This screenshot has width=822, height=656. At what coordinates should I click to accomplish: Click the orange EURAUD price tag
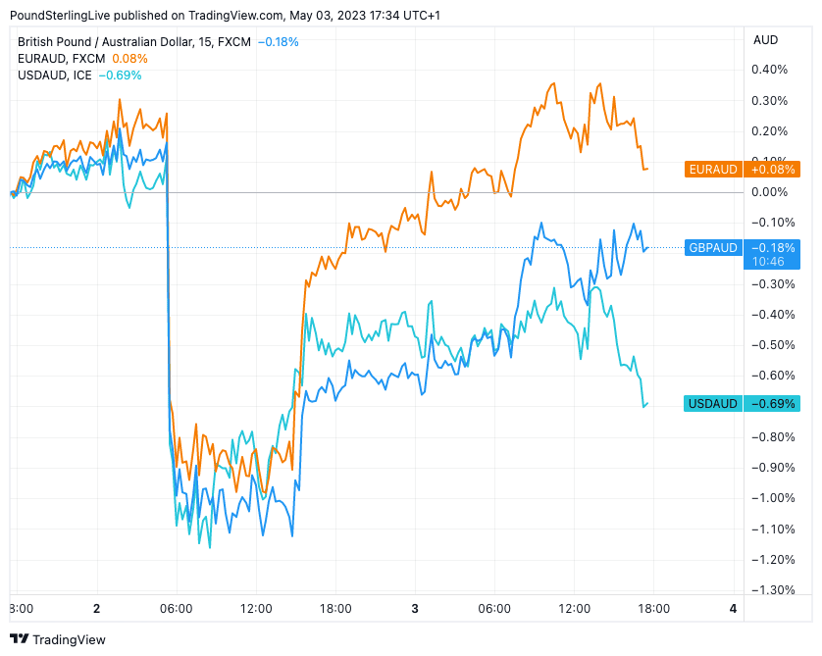pos(743,170)
